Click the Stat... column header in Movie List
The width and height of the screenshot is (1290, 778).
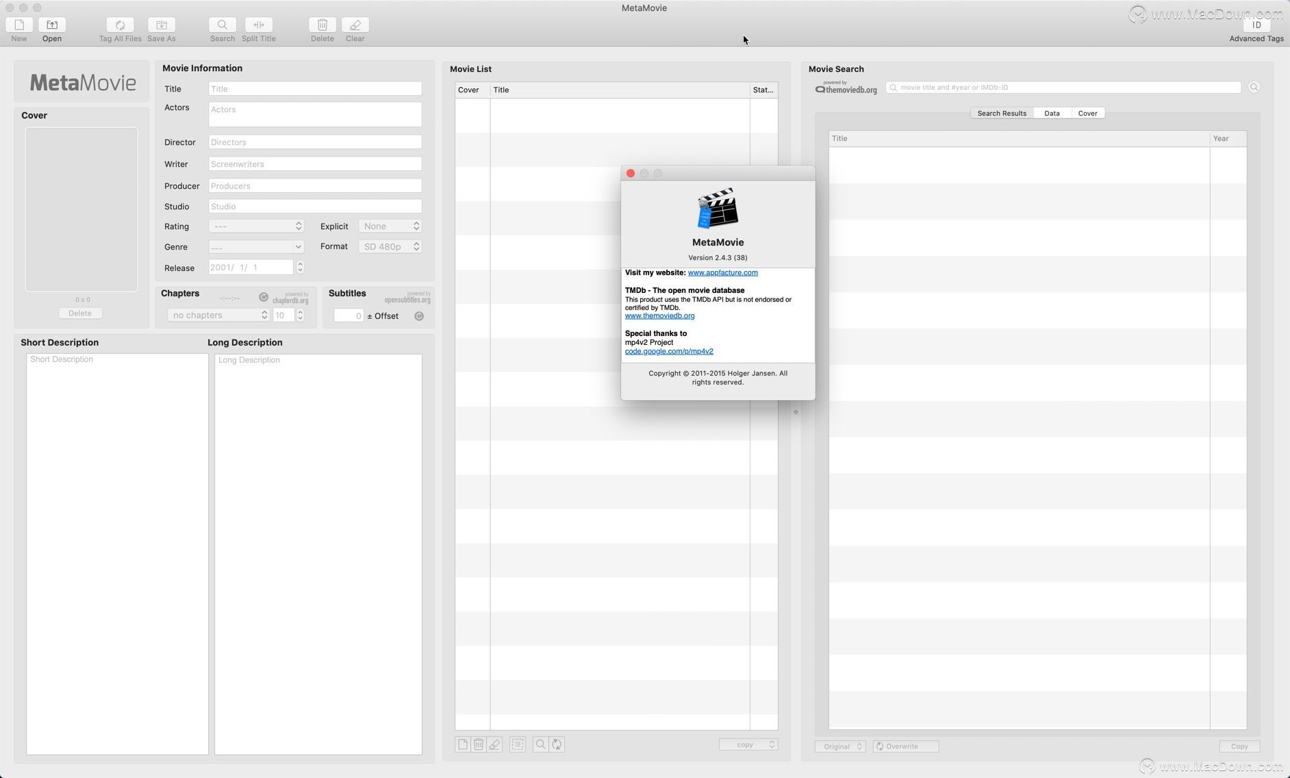(x=764, y=90)
